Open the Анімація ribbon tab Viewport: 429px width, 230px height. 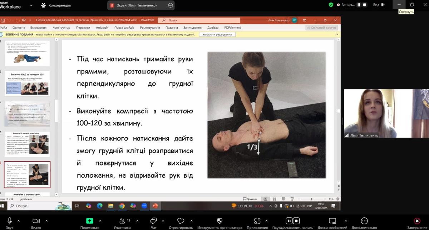click(x=102, y=28)
